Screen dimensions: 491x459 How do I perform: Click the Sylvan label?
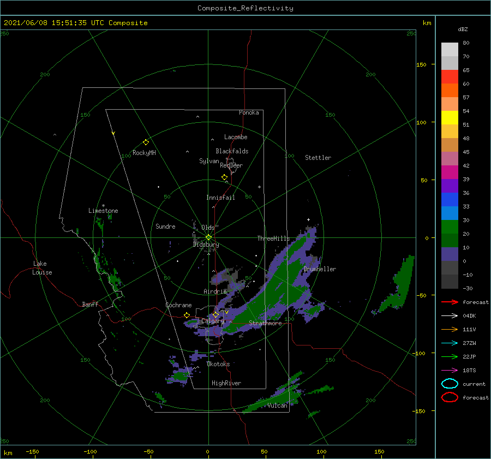coord(209,161)
